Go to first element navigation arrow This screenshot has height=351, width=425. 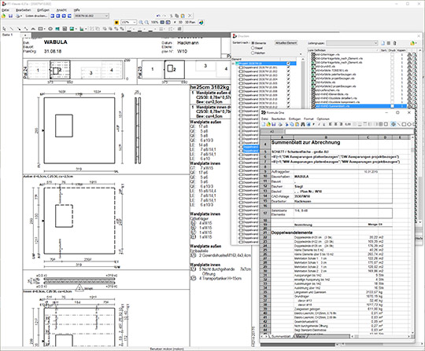pyautogui.click(x=53, y=16)
